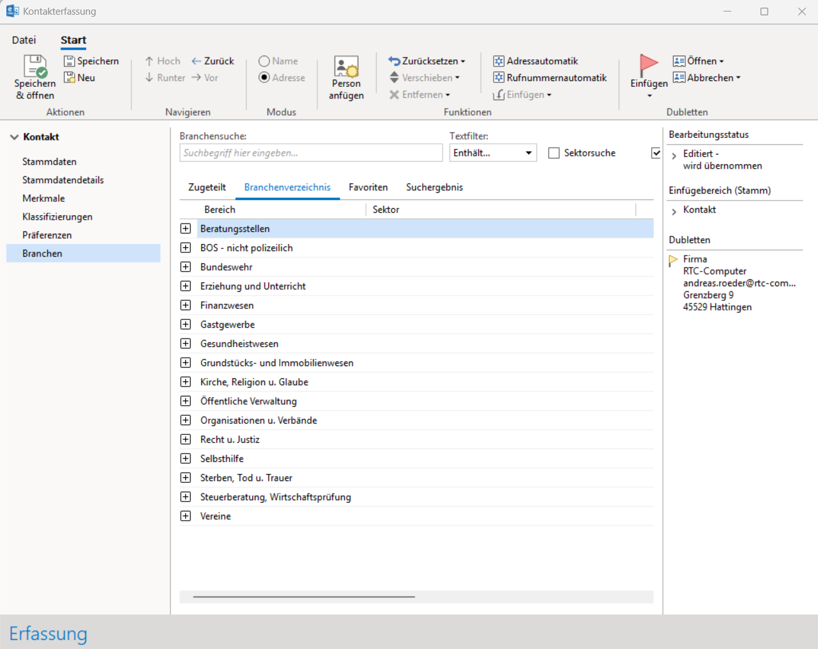The image size is (818, 649).
Task: Click the Speichern & öffnen icon
Action: (x=34, y=66)
